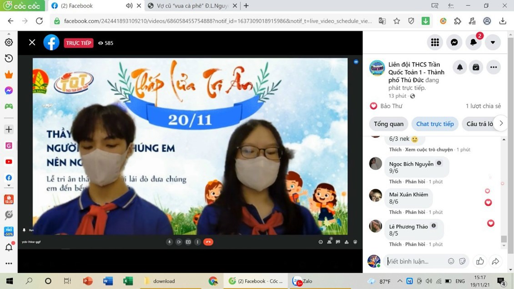Open the Facebook apps grid menu
Screen dimensions: 514x289
[x=435, y=42]
